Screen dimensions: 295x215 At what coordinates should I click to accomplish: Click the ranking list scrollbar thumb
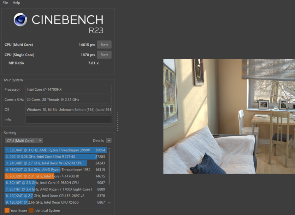point(109,168)
